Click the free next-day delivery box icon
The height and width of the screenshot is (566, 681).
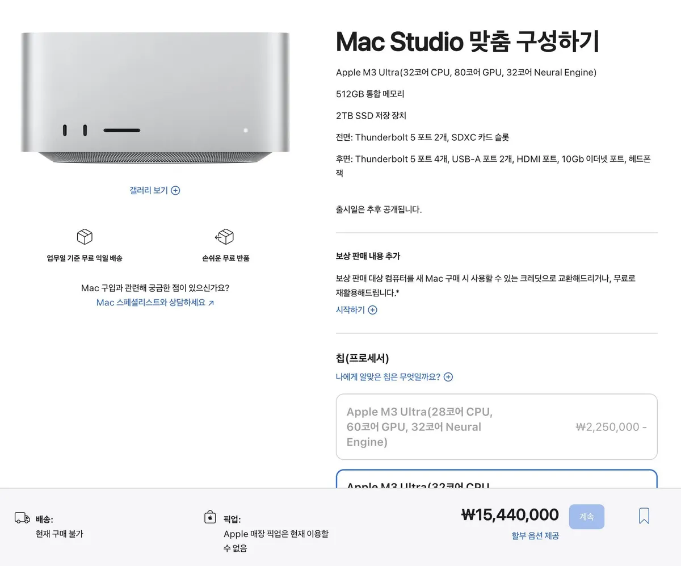tap(85, 237)
